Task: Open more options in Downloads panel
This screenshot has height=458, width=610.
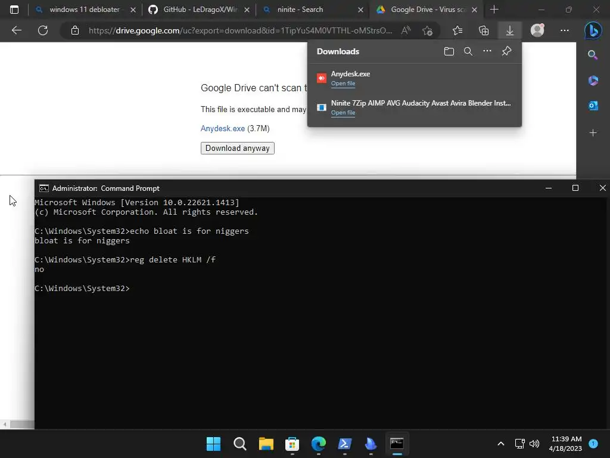Action: click(487, 51)
